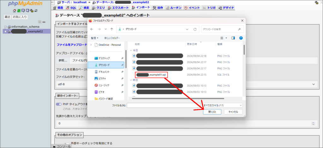Screen dimensions: 323x148
Task: Toggle the preview pane icon in dialog
Action: point(233,38)
